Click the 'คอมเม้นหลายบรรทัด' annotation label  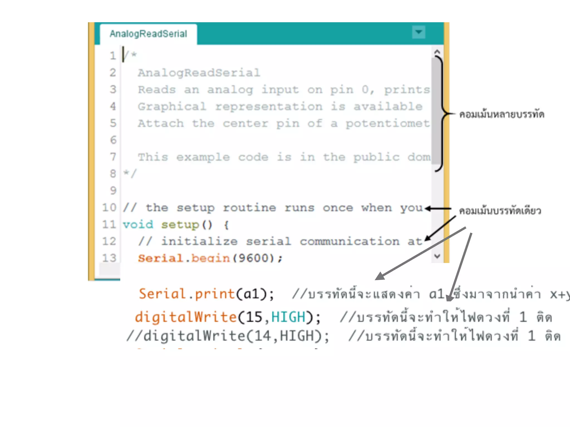(502, 114)
